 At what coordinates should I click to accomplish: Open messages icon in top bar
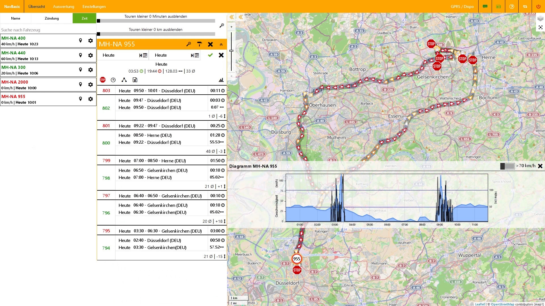coord(485,7)
